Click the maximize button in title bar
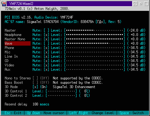 tap(146, 4)
